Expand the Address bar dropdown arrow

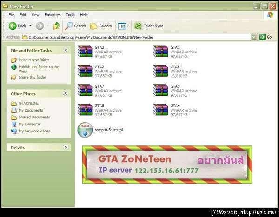[254, 37]
